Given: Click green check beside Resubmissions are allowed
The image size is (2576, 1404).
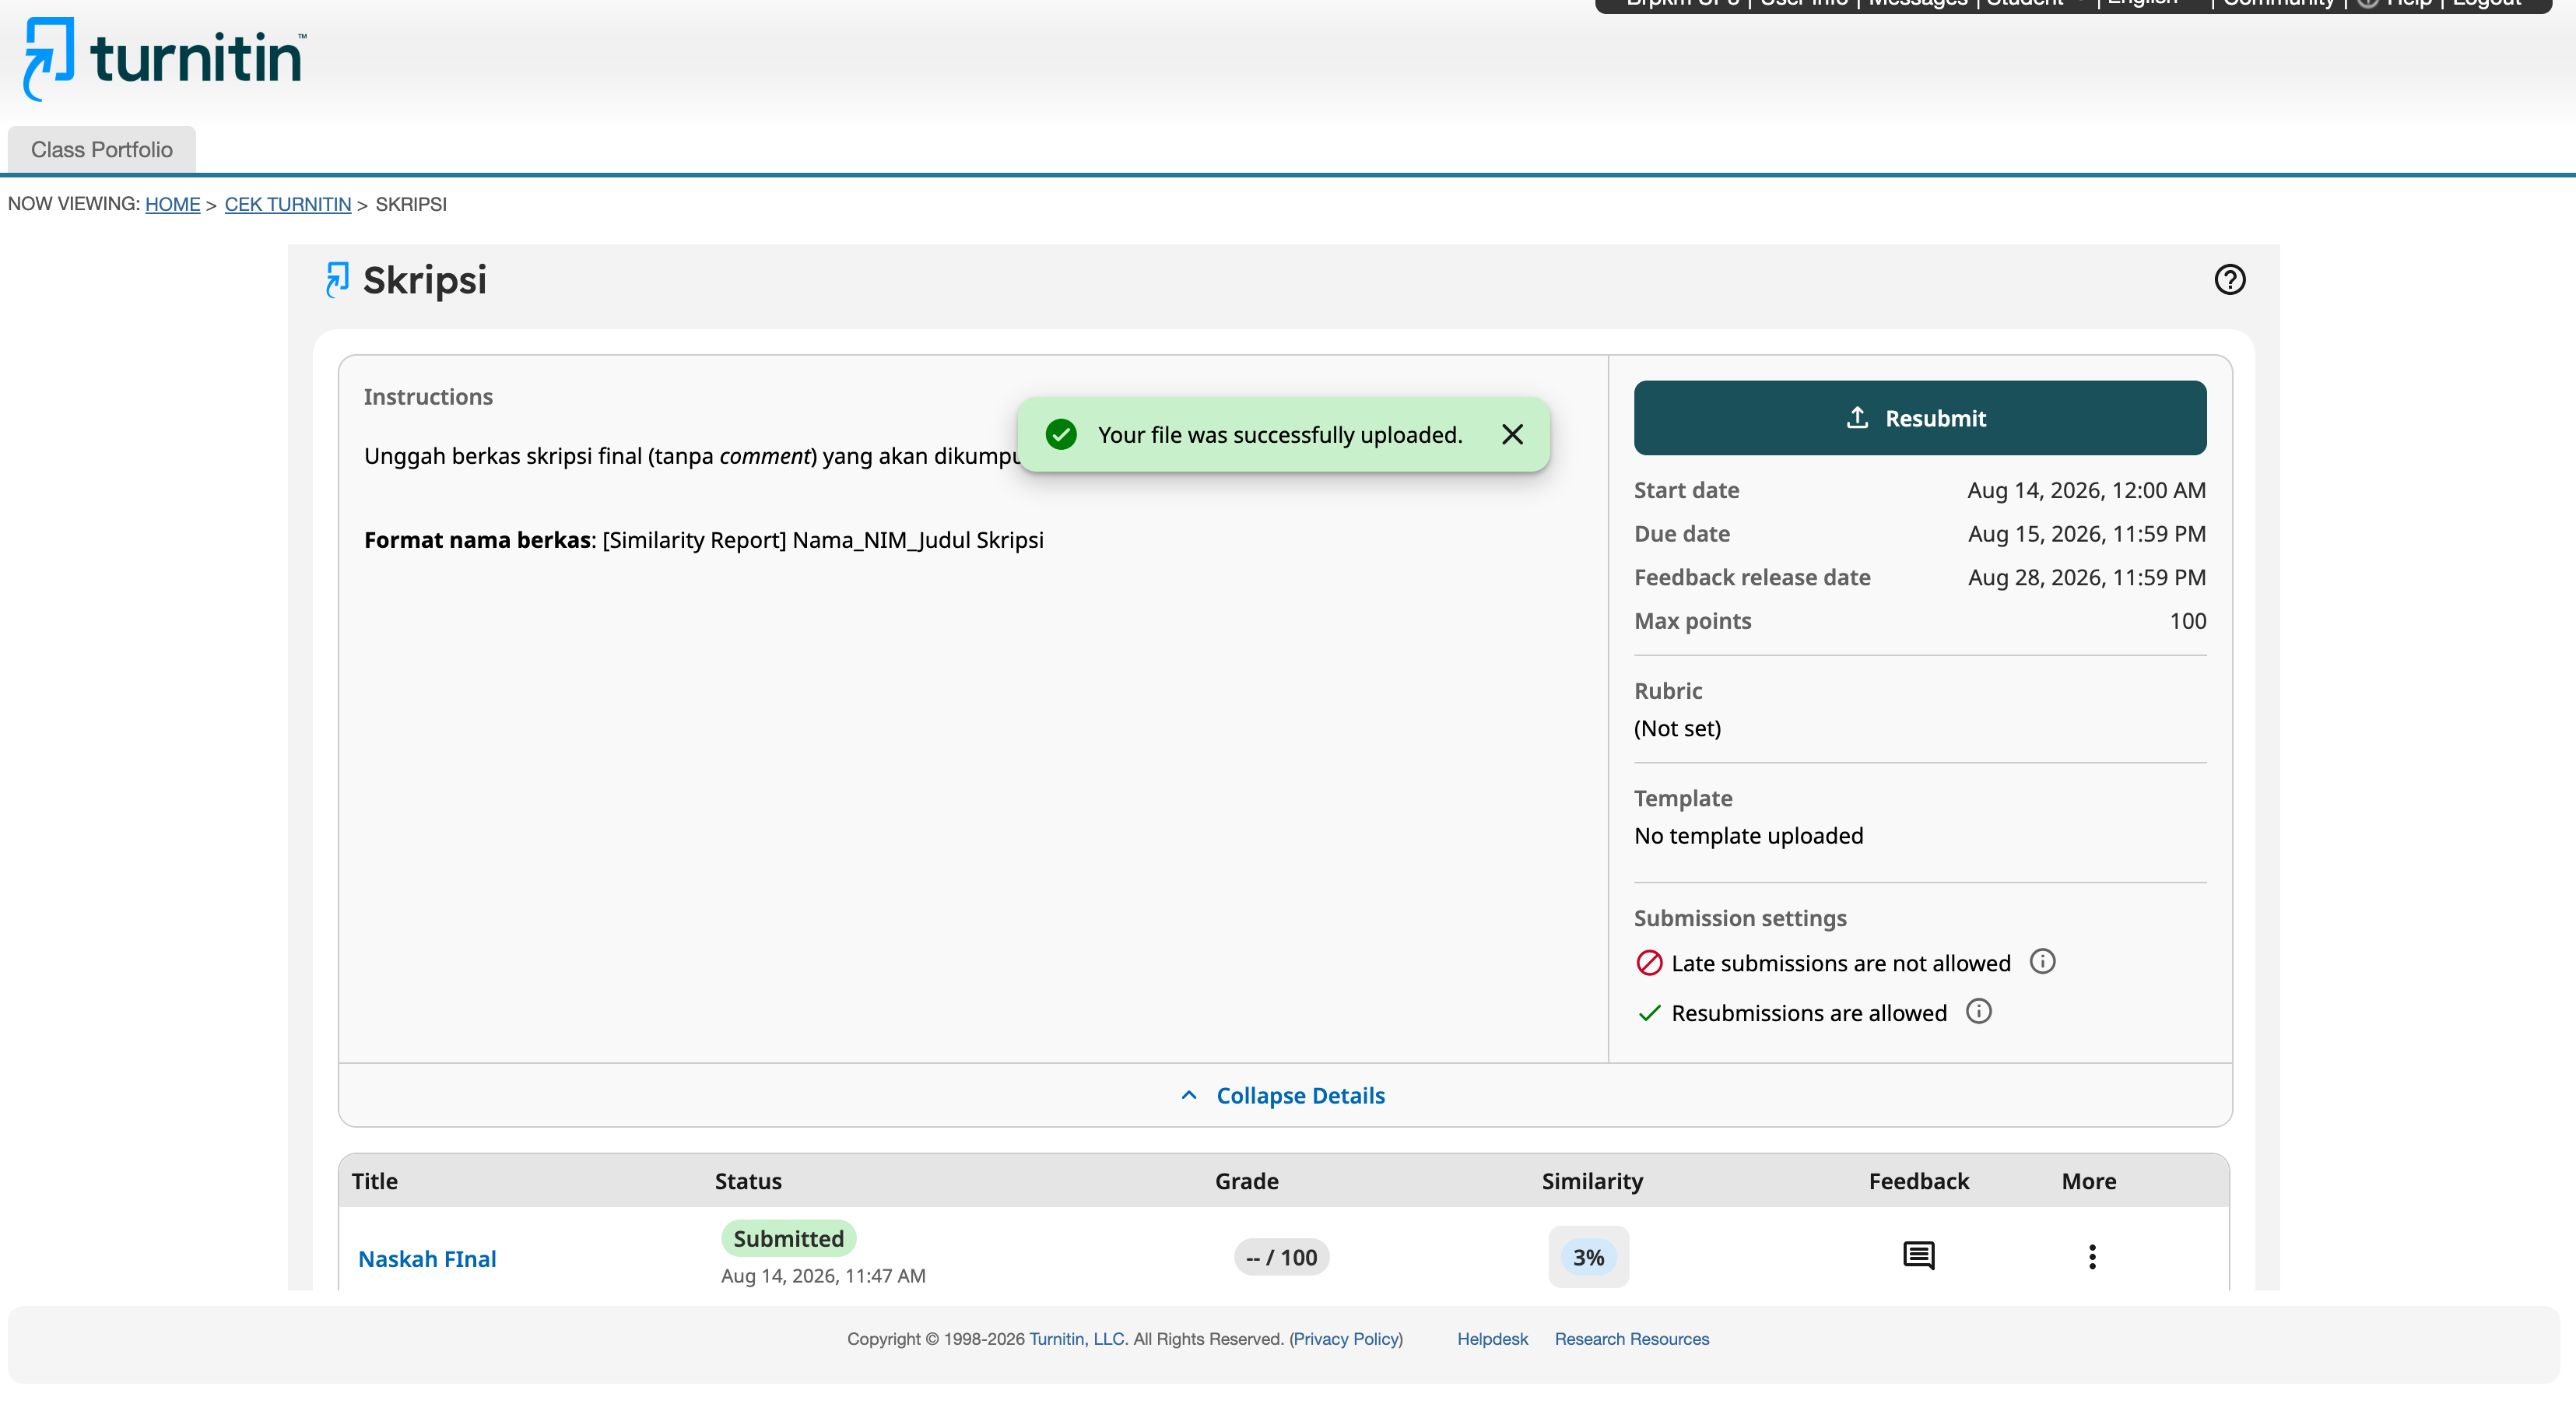Looking at the screenshot, I should click(1649, 1013).
